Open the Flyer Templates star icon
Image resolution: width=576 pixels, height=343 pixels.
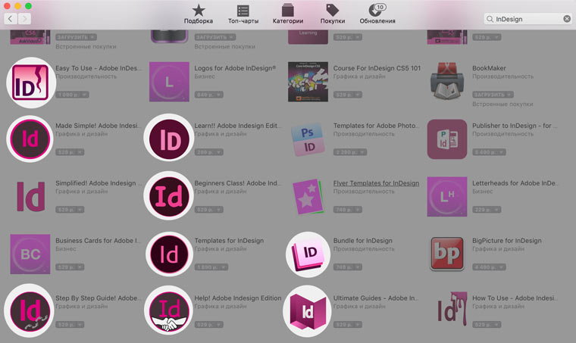coord(308,197)
